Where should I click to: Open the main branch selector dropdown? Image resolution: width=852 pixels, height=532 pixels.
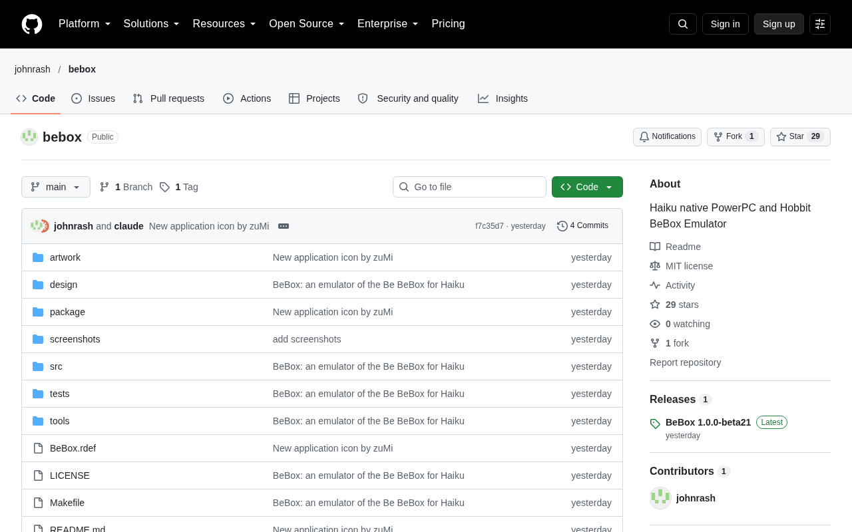coord(56,187)
